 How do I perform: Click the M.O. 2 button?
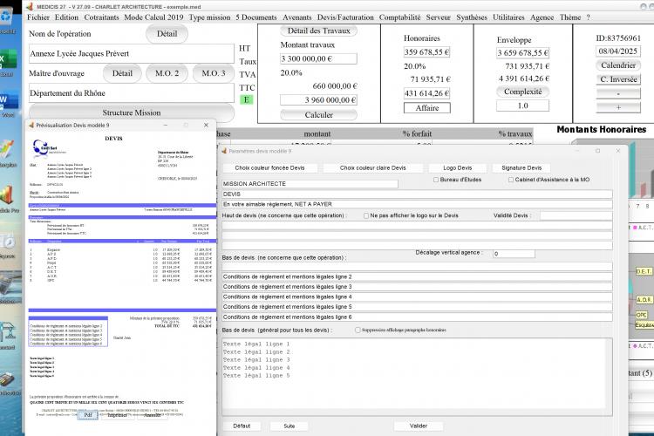pos(167,73)
